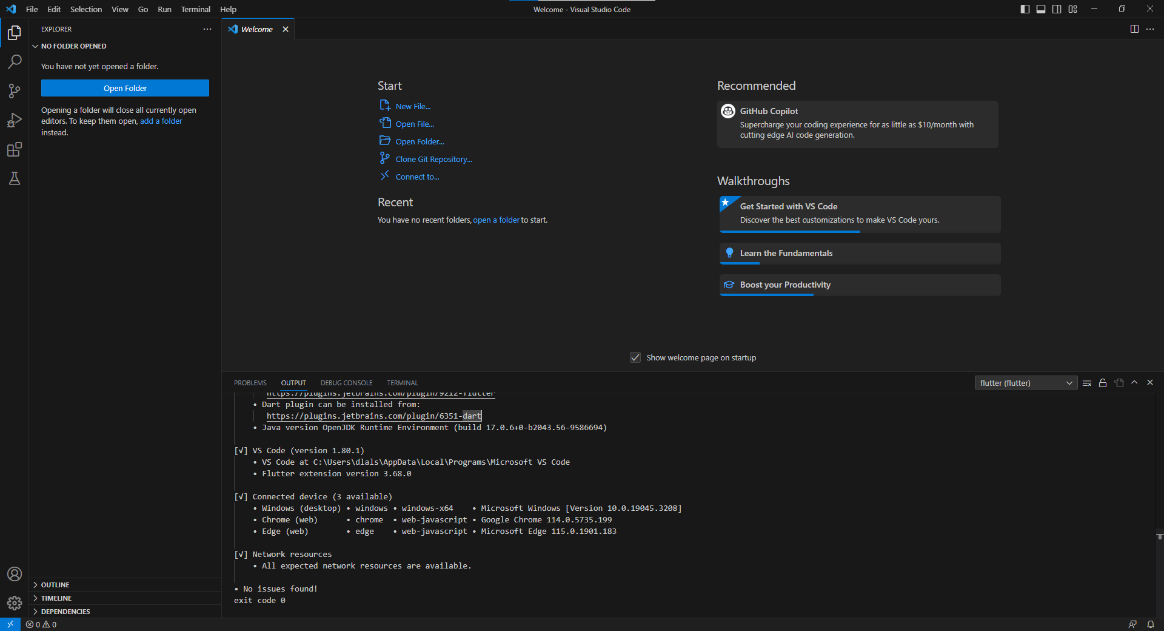Viewport: 1164px width, 631px height.
Task: Open the Help menu
Action: point(229,9)
